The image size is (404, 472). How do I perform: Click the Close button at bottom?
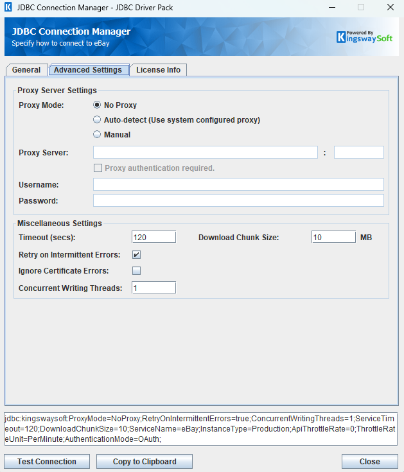pyautogui.click(x=370, y=462)
